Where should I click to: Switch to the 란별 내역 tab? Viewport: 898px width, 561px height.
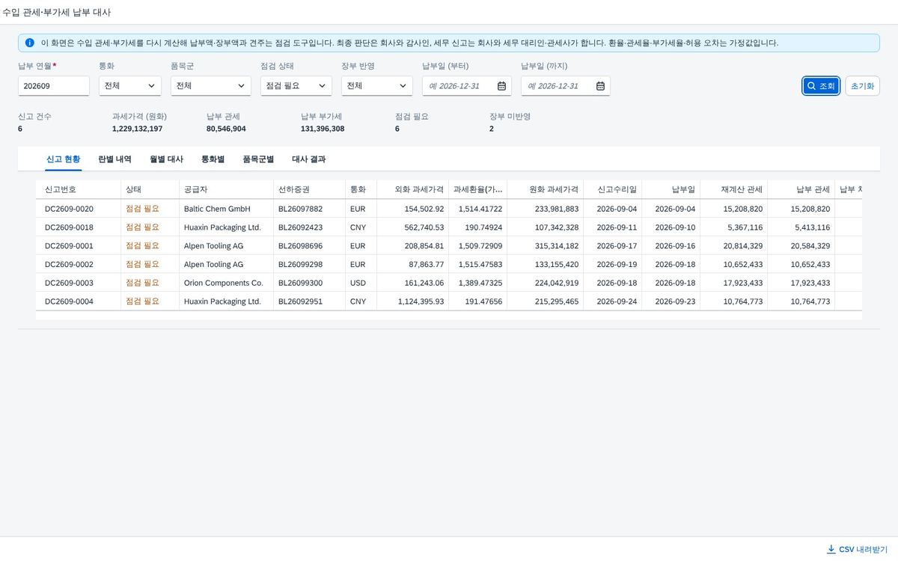[114, 159]
